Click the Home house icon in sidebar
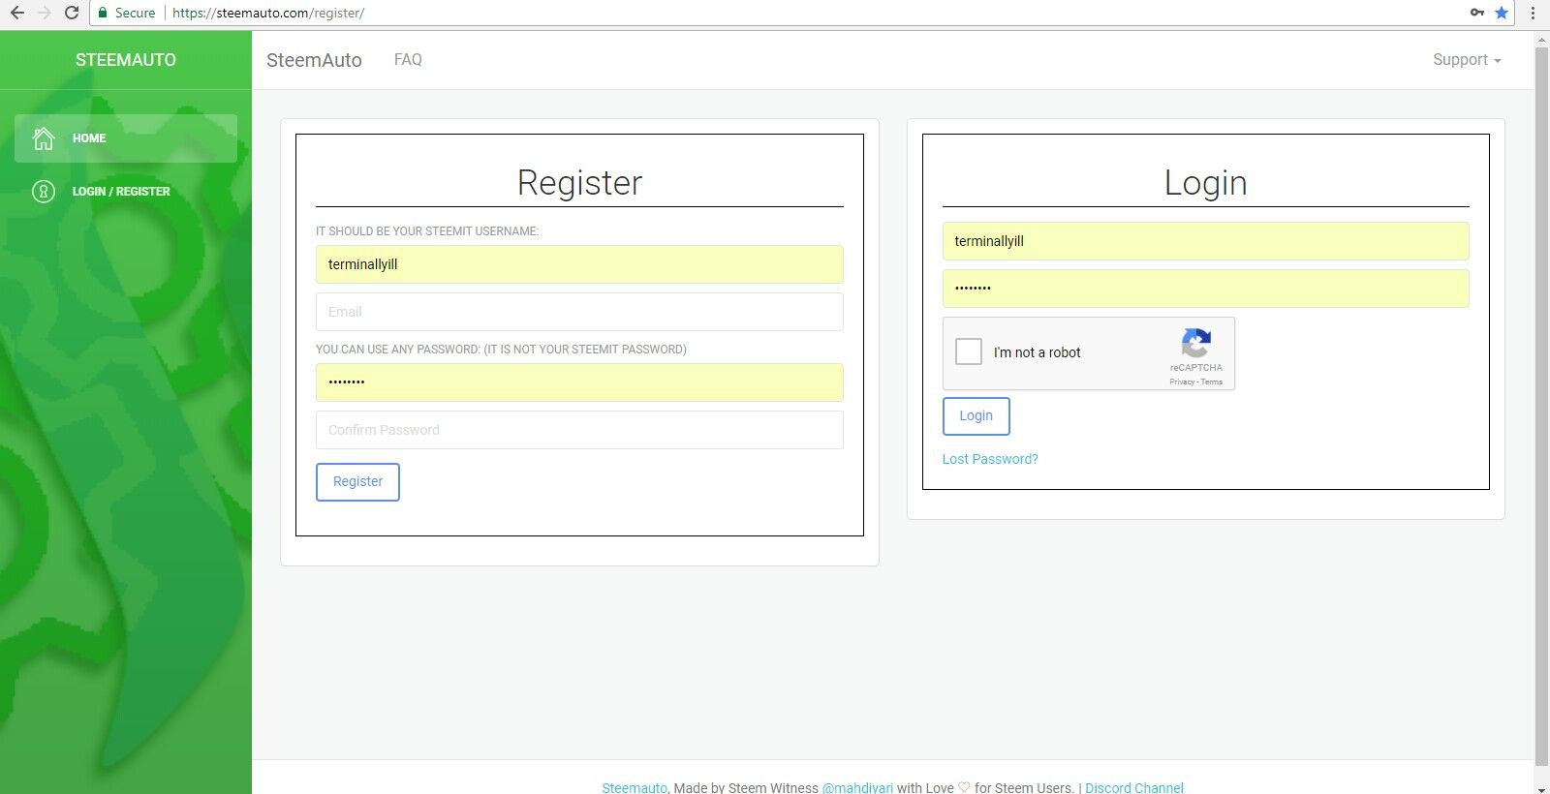Screen dimensions: 1550x794 (x=44, y=138)
